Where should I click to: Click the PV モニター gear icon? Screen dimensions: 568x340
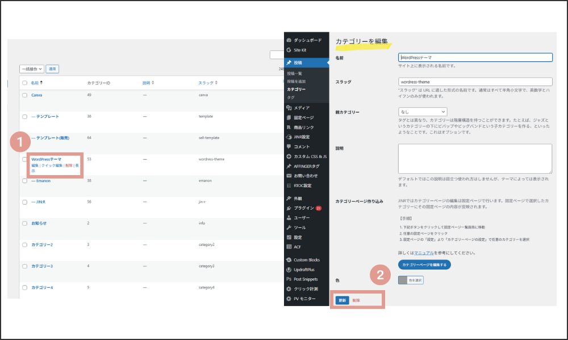(x=289, y=299)
